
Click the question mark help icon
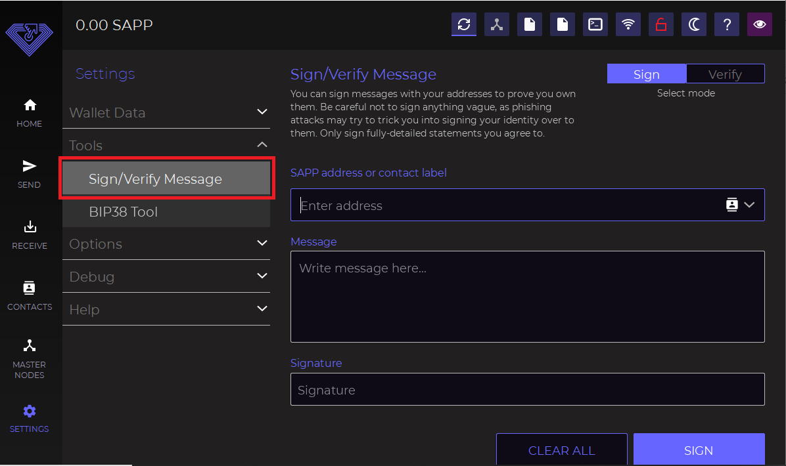point(727,24)
